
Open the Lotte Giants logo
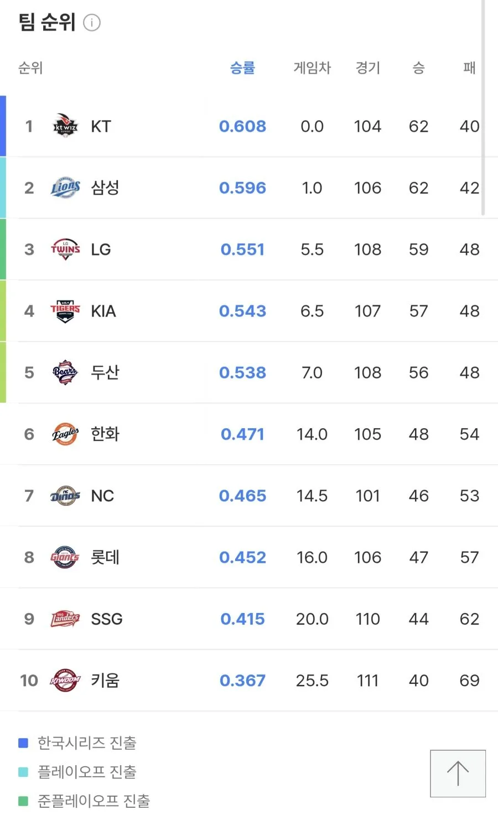tap(65, 557)
